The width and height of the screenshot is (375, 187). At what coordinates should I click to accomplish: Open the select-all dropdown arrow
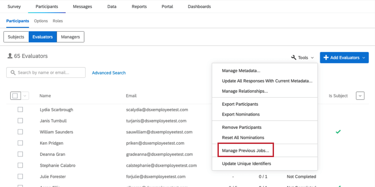(x=24, y=95)
